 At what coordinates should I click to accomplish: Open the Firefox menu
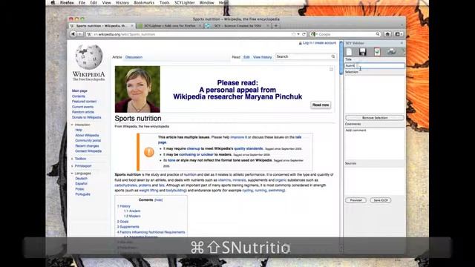point(67,2)
